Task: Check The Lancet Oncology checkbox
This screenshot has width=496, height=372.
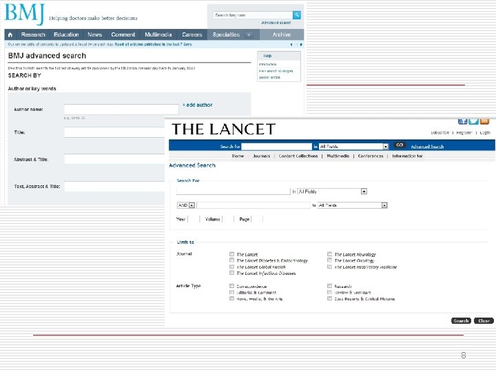Action: click(x=329, y=260)
